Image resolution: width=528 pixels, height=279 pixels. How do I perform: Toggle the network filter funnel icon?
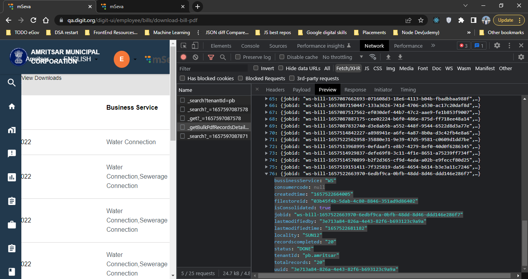pos(211,57)
